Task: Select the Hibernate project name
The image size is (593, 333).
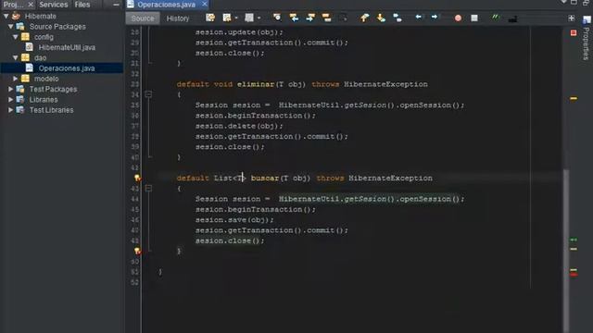Action: click(41, 17)
